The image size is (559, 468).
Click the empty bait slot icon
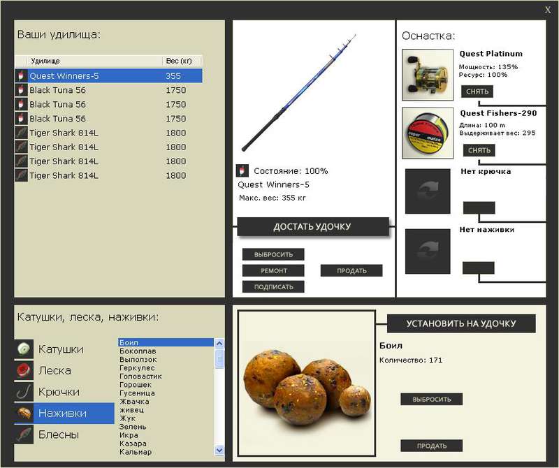click(428, 251)
